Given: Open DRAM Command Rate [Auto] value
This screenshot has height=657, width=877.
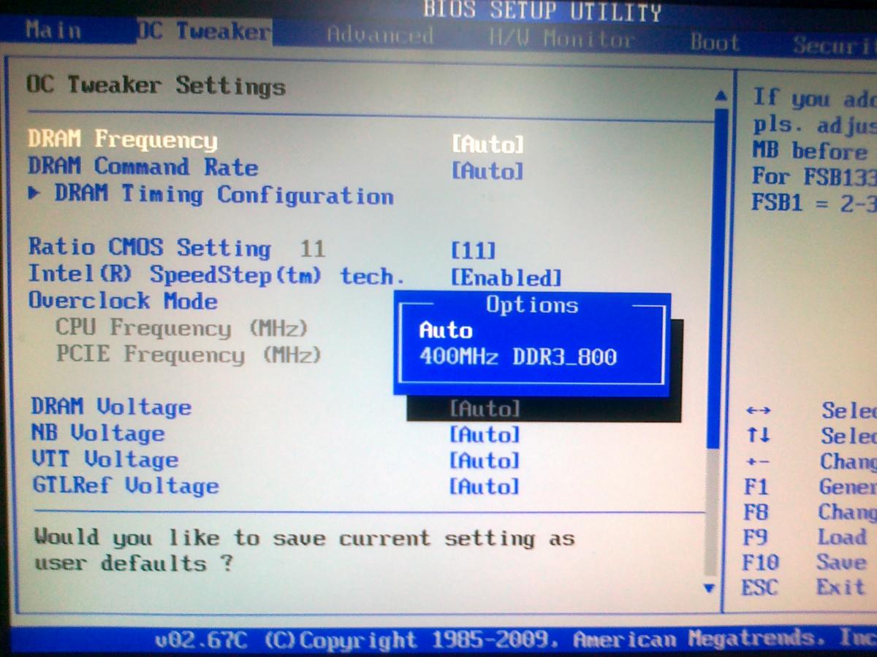Looking at the screenshot, I should point(487,172).
